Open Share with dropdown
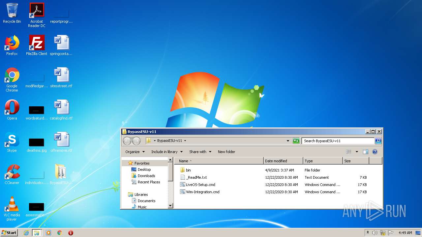The width and height of the screenshot is (422, 237). [x=200, y=152]
